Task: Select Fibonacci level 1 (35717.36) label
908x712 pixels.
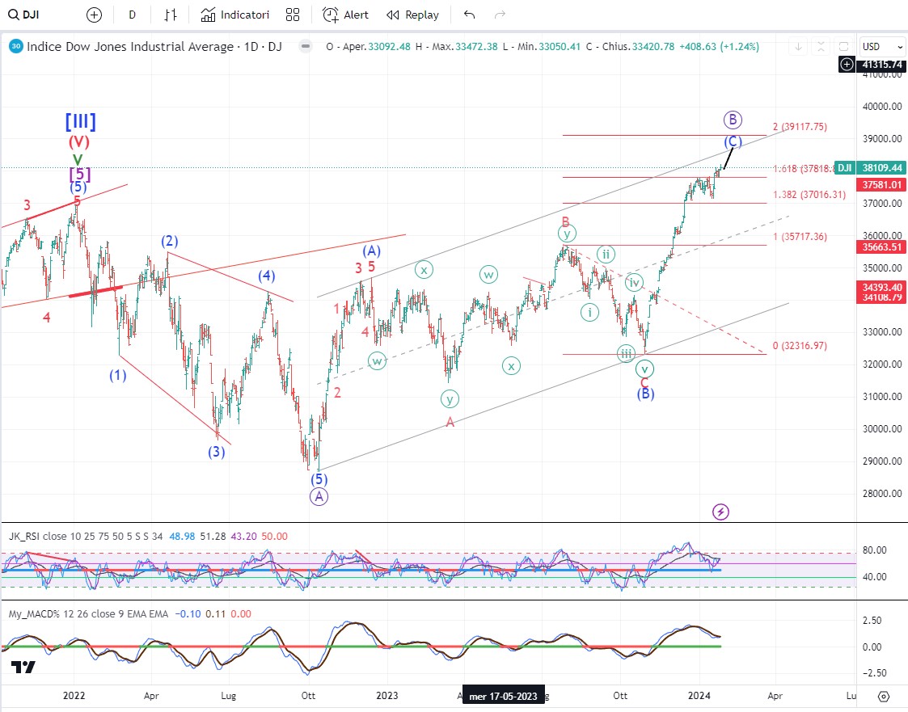Action: tap(800, 237)
